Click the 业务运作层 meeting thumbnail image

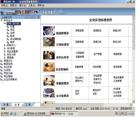[49, 55]
